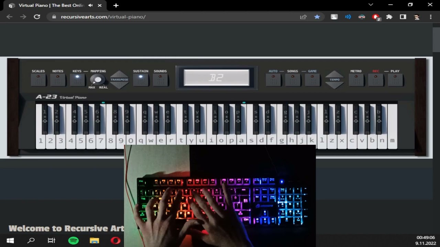
Task: Close the Virtual Piano tab
Action: 100,5
